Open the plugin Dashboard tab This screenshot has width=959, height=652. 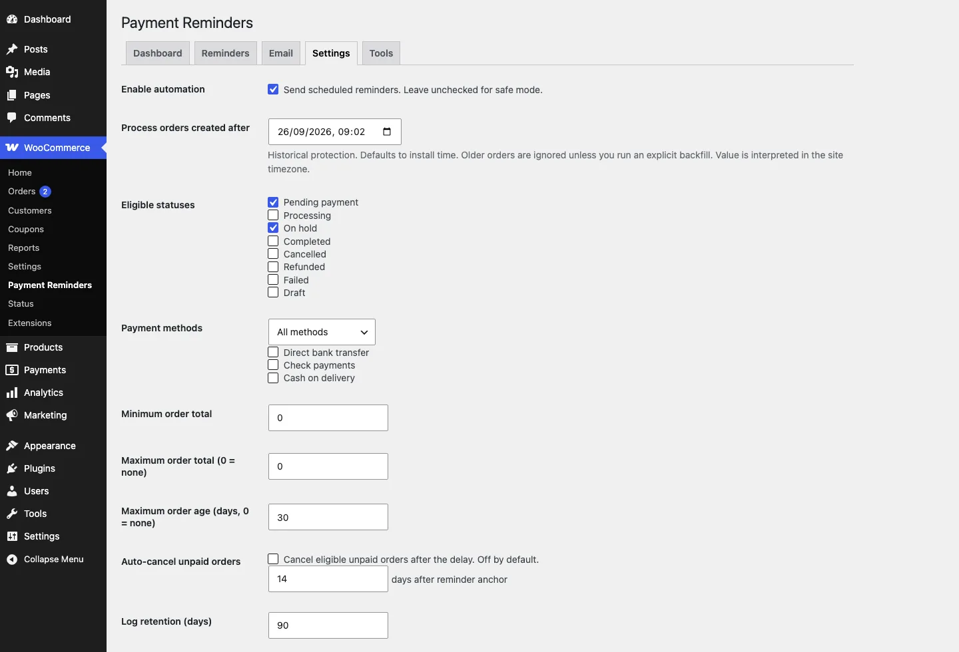click(x=158, y=53)
